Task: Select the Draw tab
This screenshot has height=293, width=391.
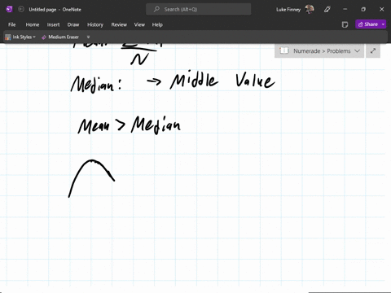Action: click(73, 24)
